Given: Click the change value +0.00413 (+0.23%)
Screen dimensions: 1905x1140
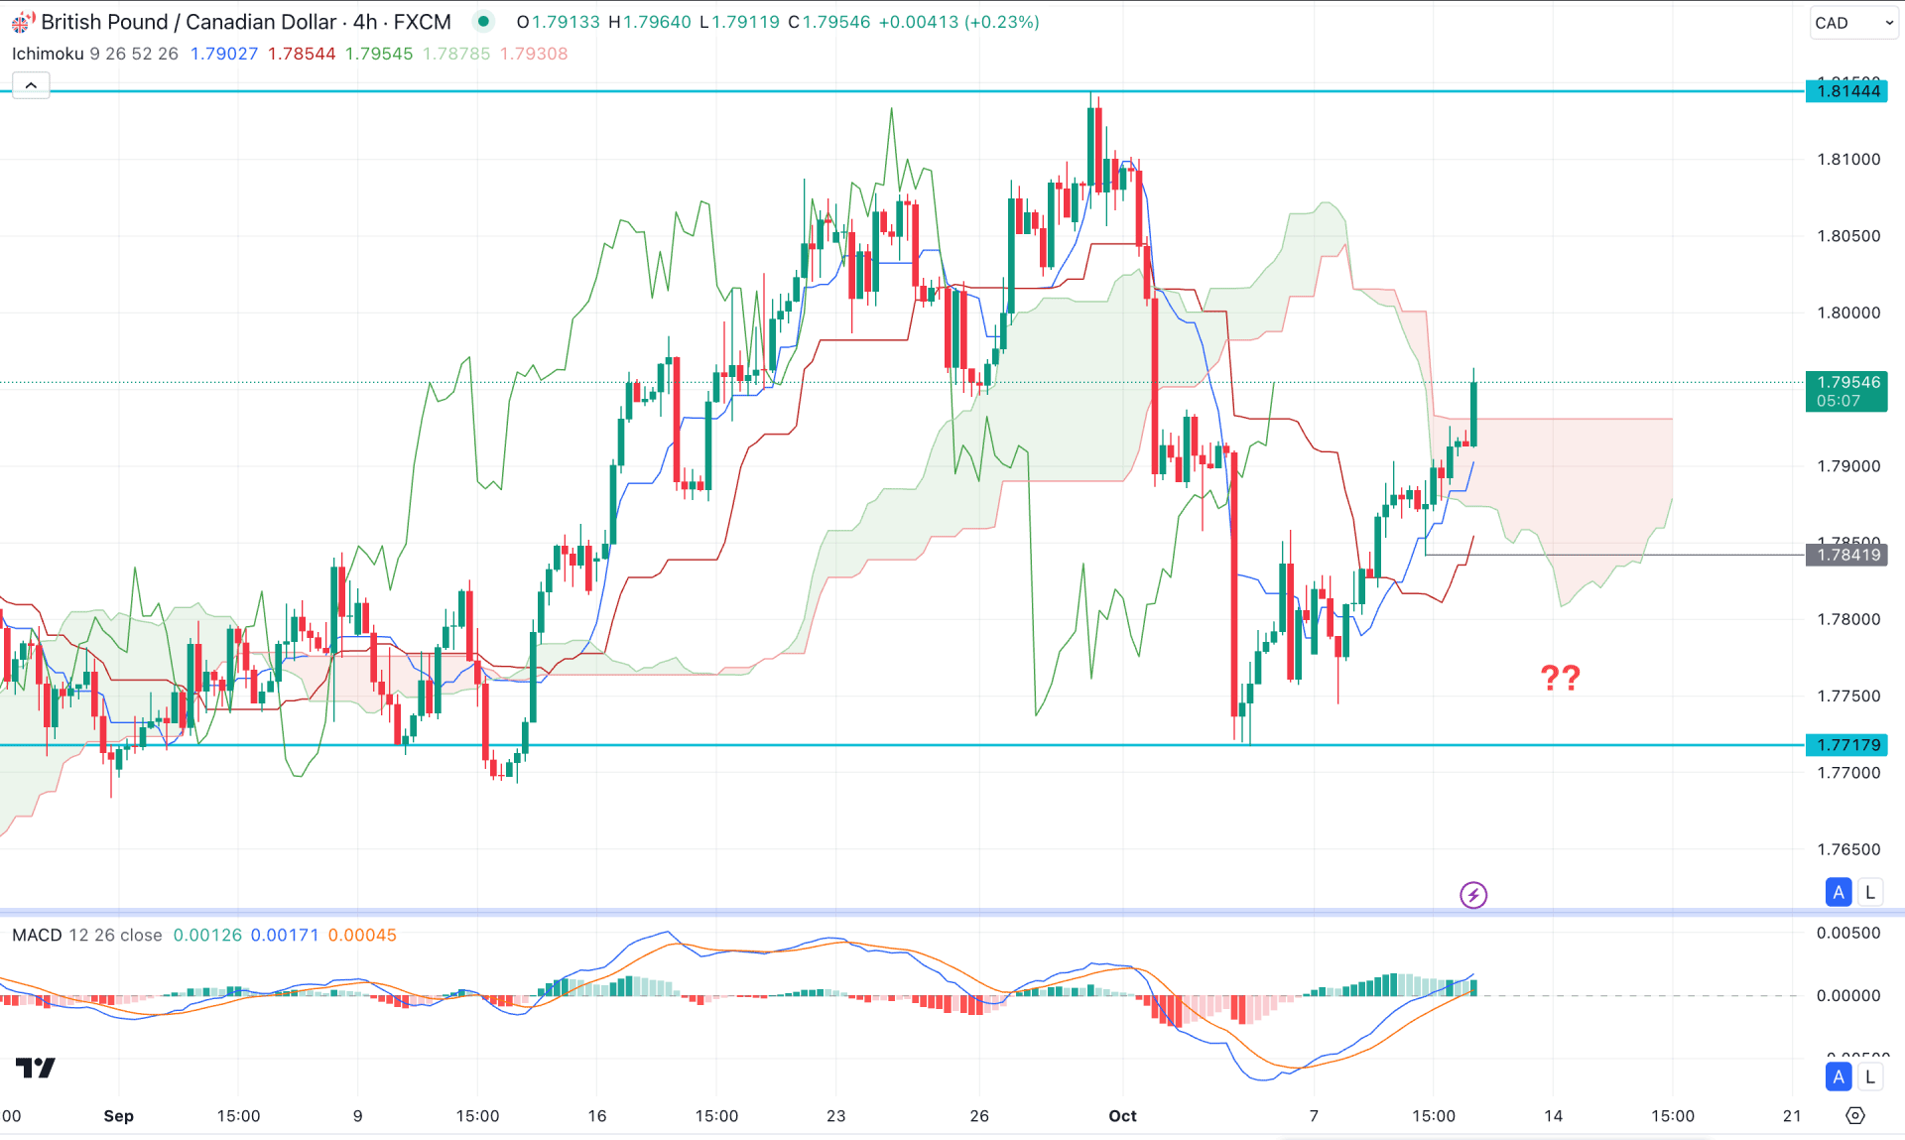Looking at the screenshot, I should 958,22.
